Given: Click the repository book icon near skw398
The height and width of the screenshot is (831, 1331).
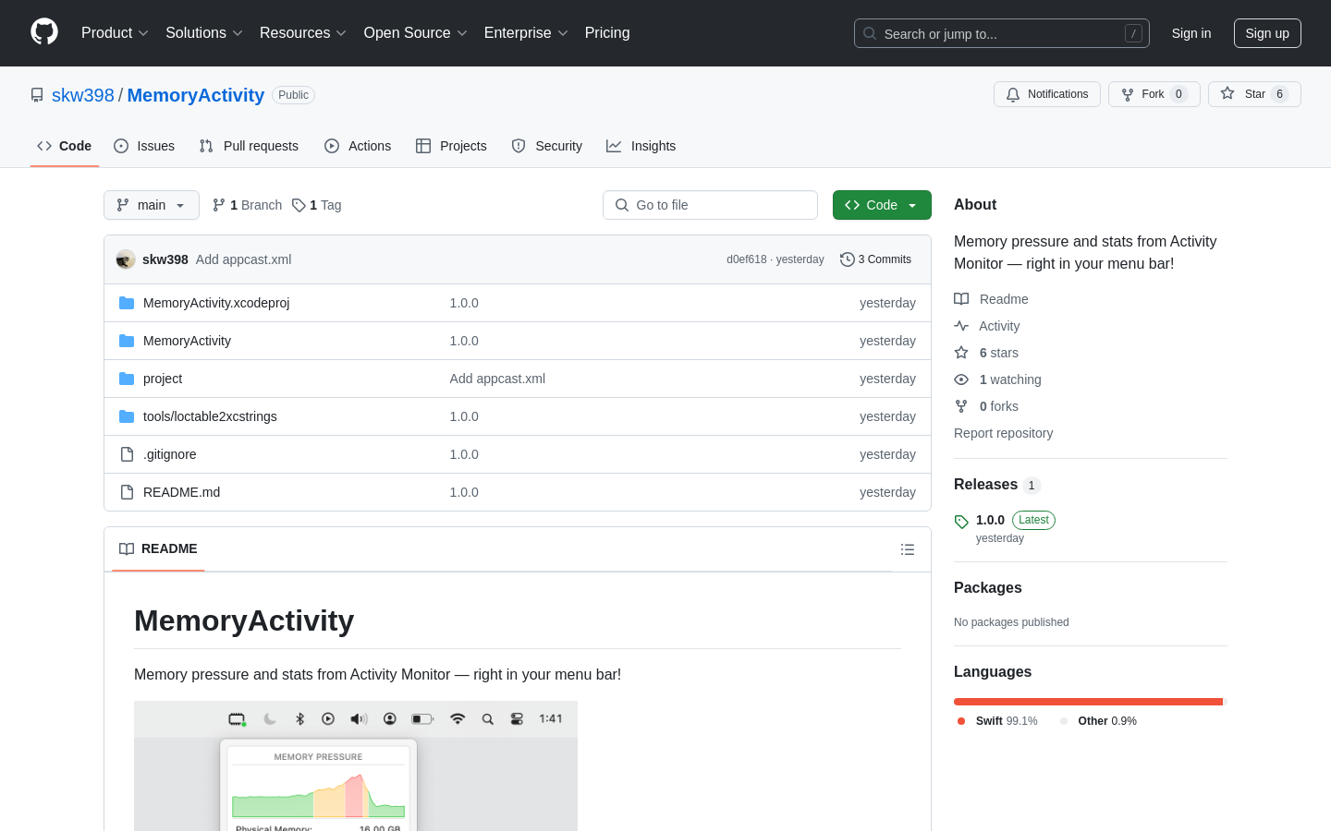Looking at the screenshot, I should click(x=37, y=95).
